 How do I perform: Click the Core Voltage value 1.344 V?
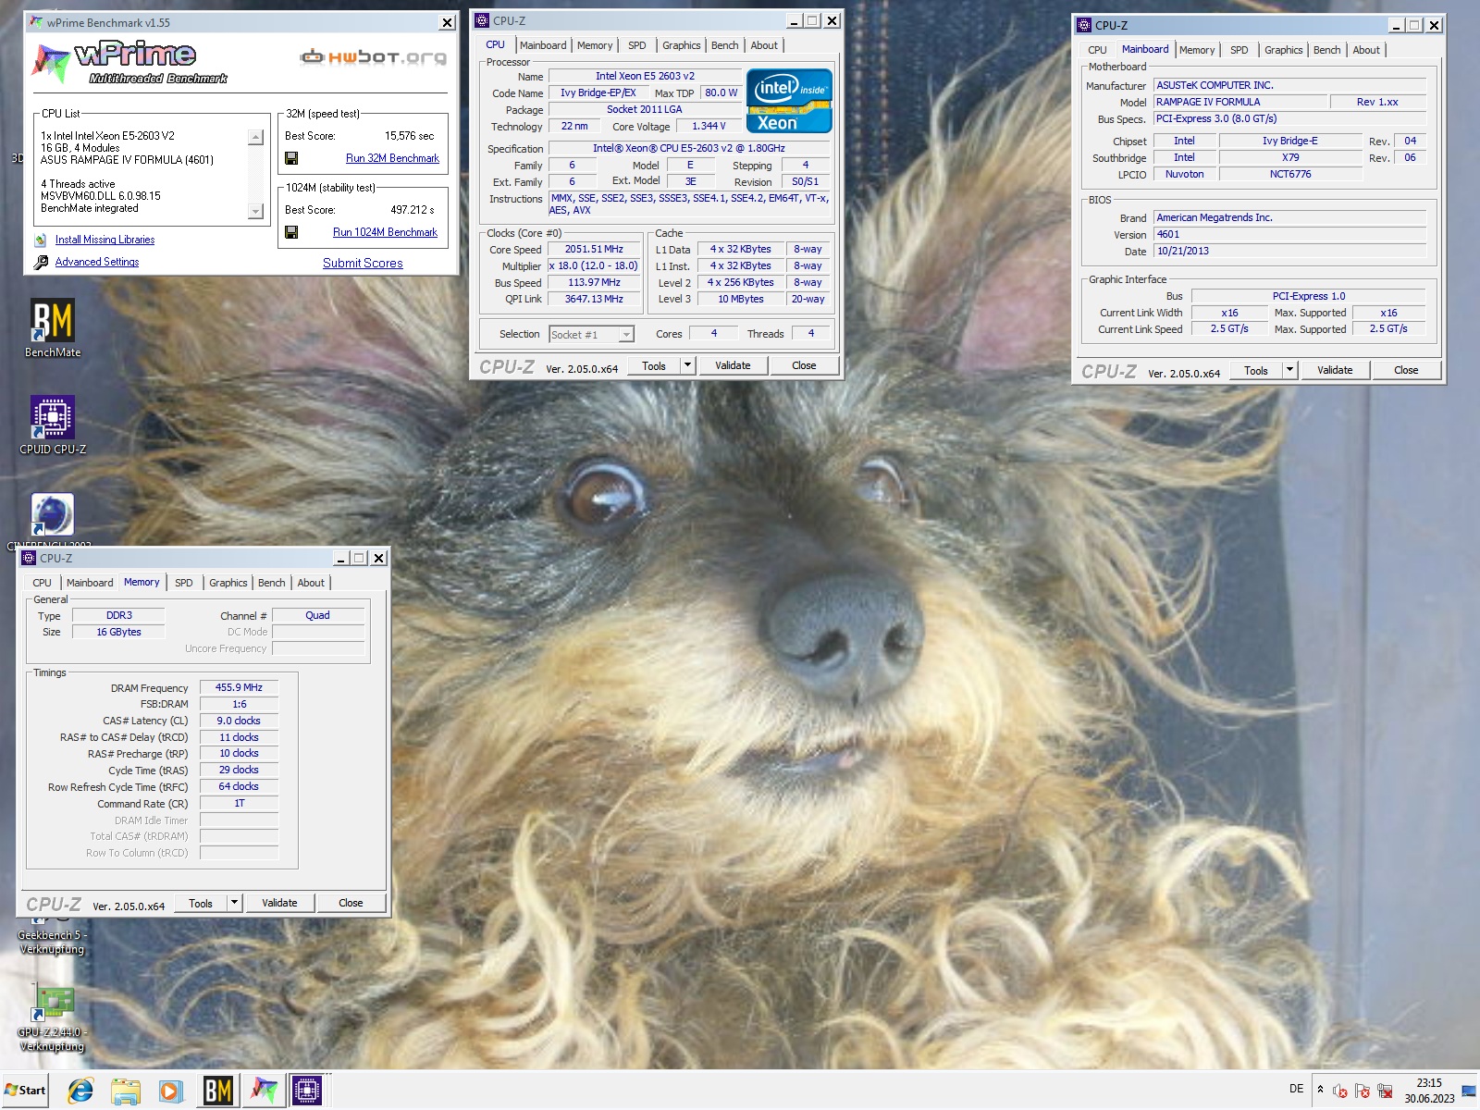click(x=709, y=126)
